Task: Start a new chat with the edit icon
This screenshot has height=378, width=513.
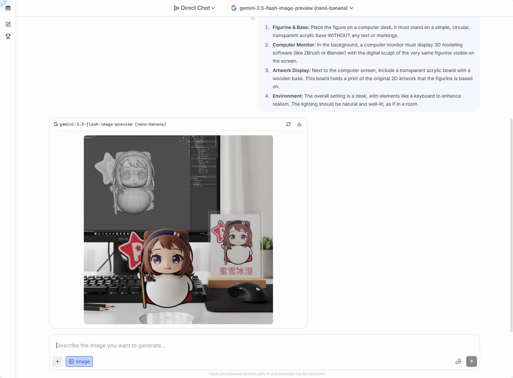Action: [8, 24]
